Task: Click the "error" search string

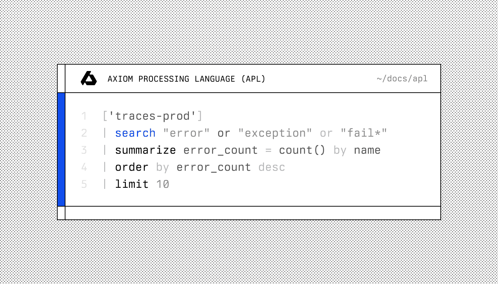Action: click(x=186, y=133)
